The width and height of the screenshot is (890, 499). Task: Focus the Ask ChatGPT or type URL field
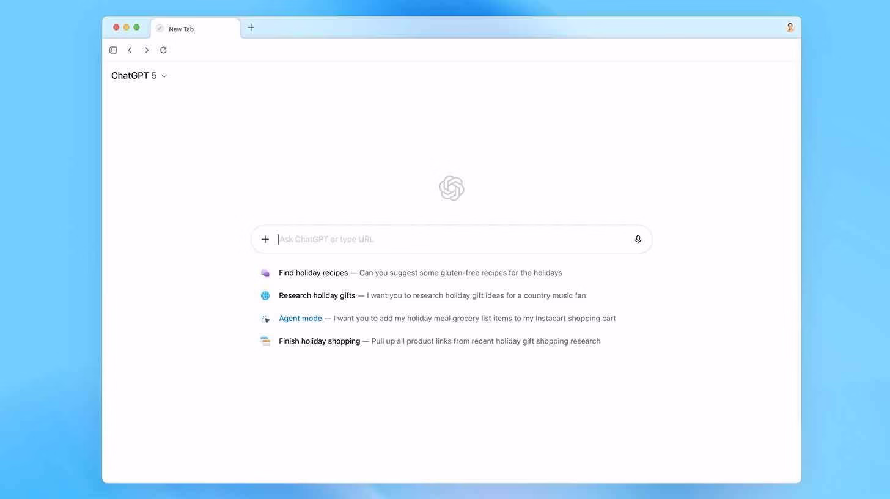coord(452,239)
